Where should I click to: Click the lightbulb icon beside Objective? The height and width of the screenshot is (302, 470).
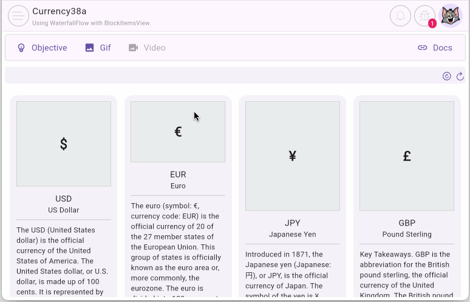pos(21,48)
